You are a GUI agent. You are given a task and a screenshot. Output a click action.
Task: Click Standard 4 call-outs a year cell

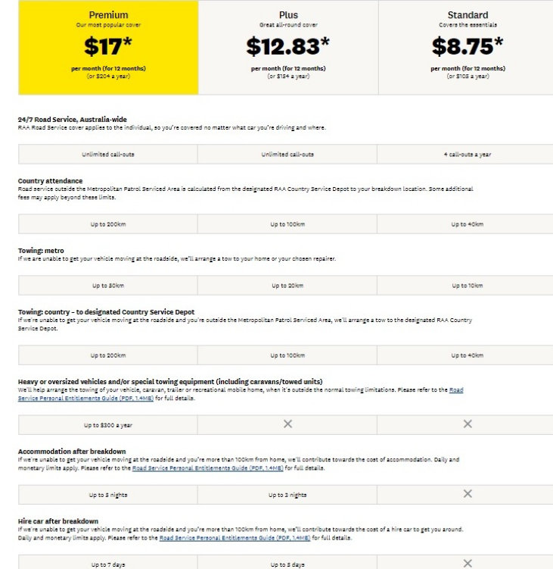click(x=465, y=155)
